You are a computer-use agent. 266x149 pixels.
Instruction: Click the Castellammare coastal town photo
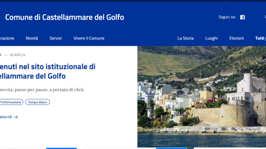coord(202,97)
